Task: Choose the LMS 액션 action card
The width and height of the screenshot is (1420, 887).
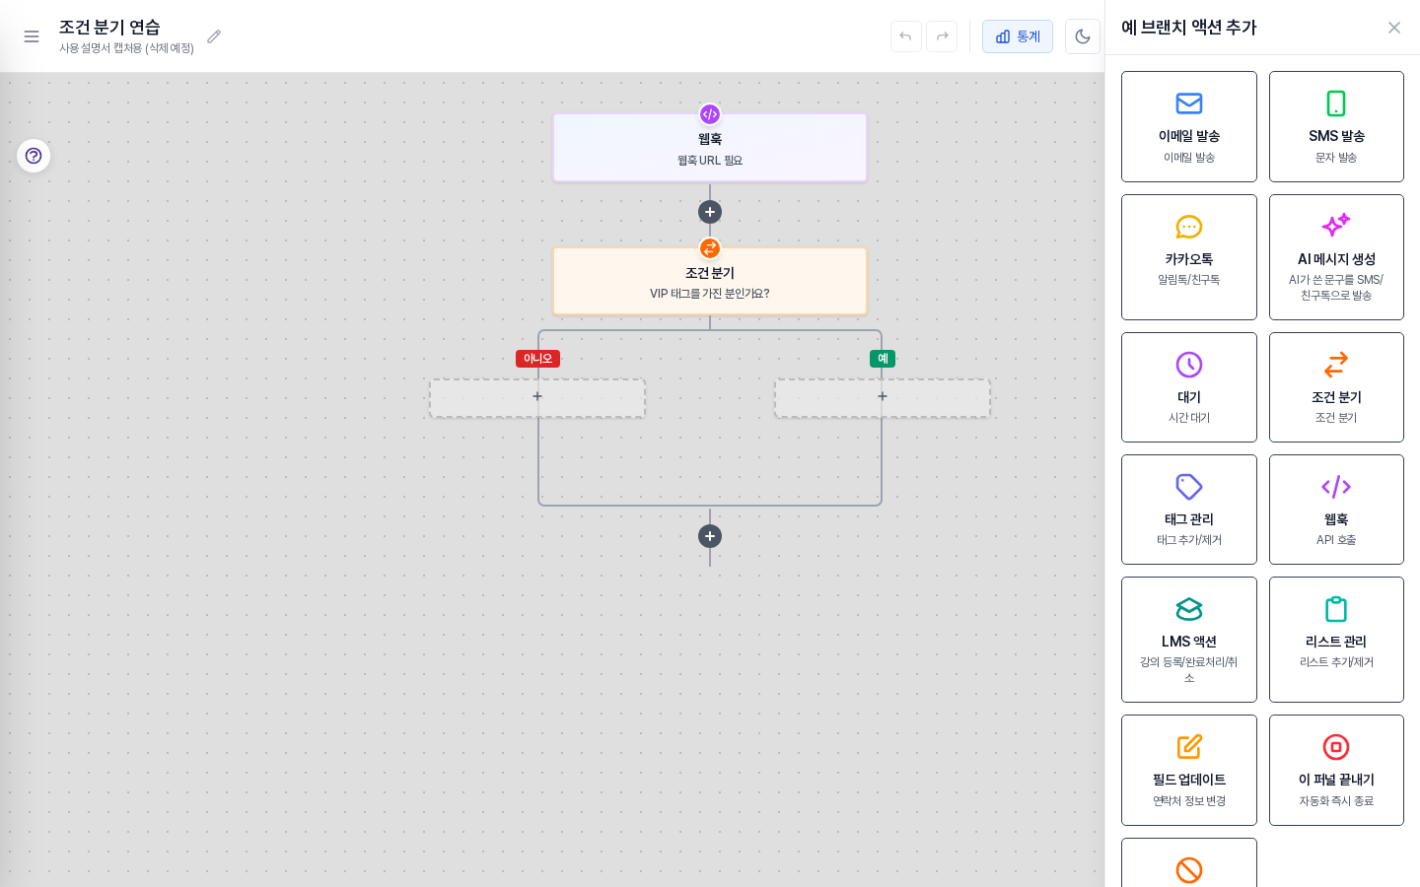Action: point(1189,640)
